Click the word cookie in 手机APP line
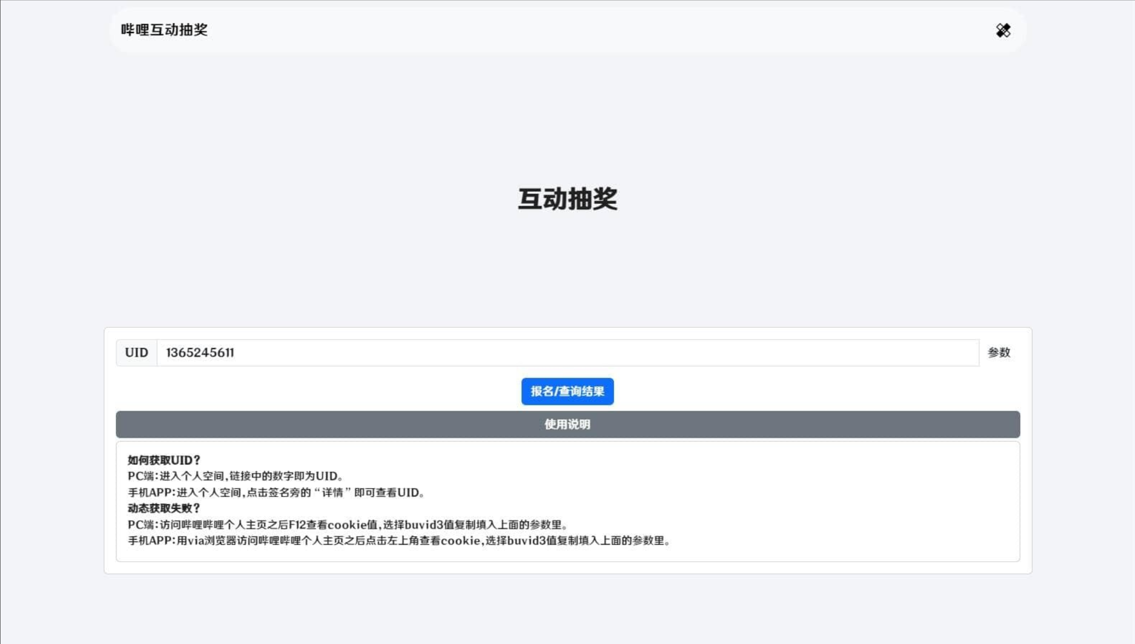The height and width of the screenshot is (644, 1135). 460,541
